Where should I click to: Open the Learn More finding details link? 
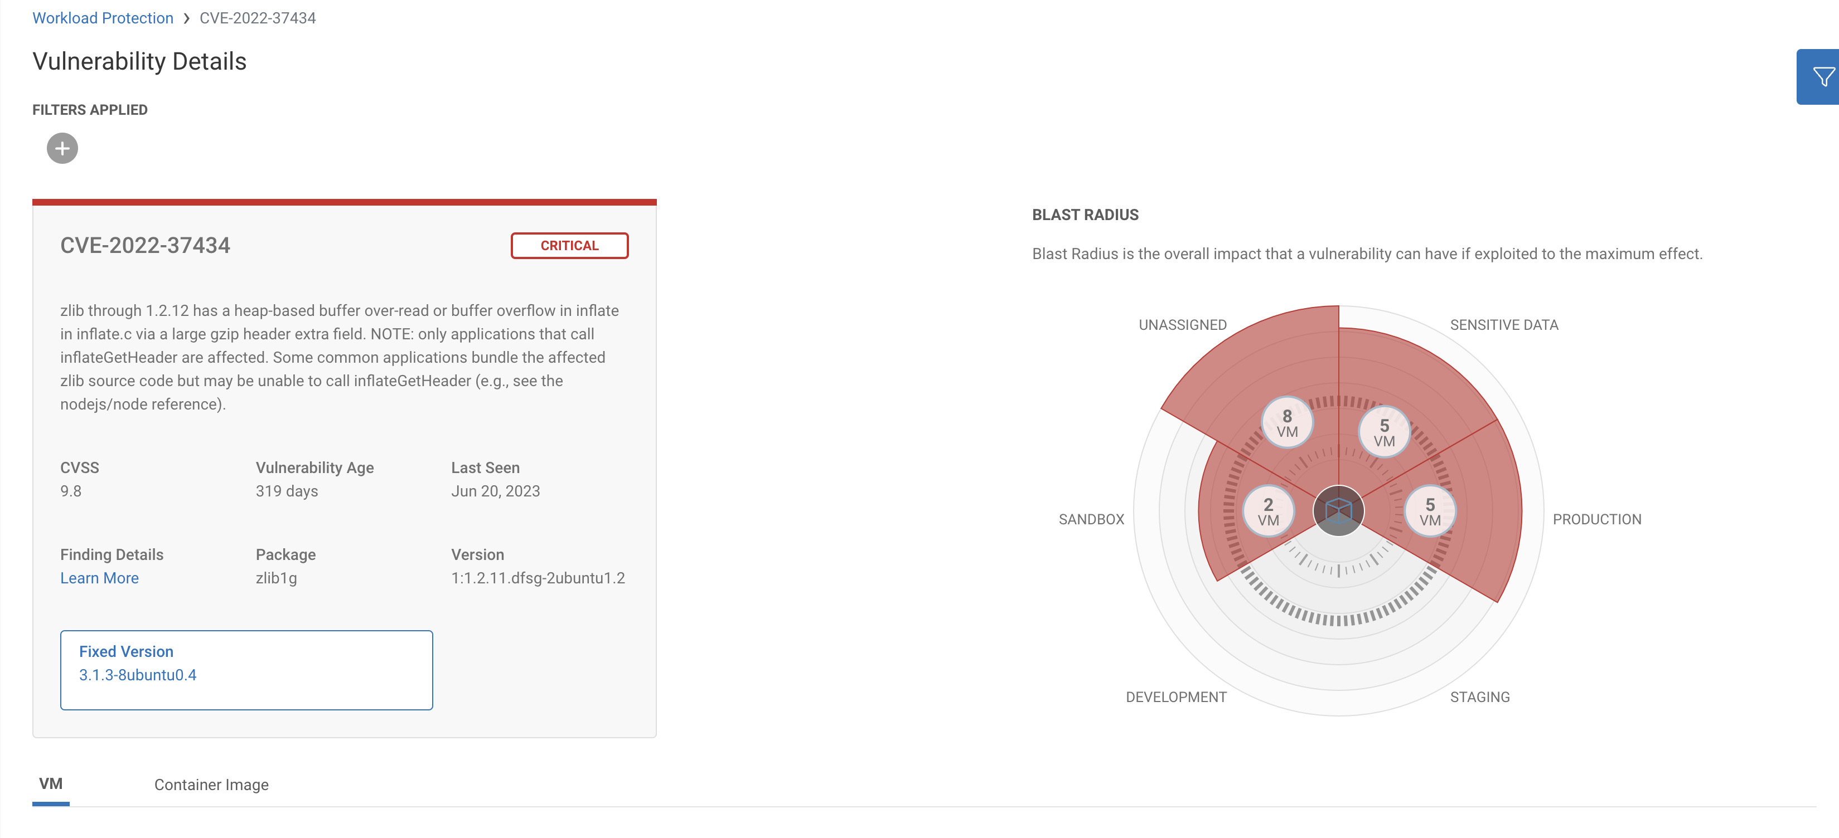coord(99,578)
